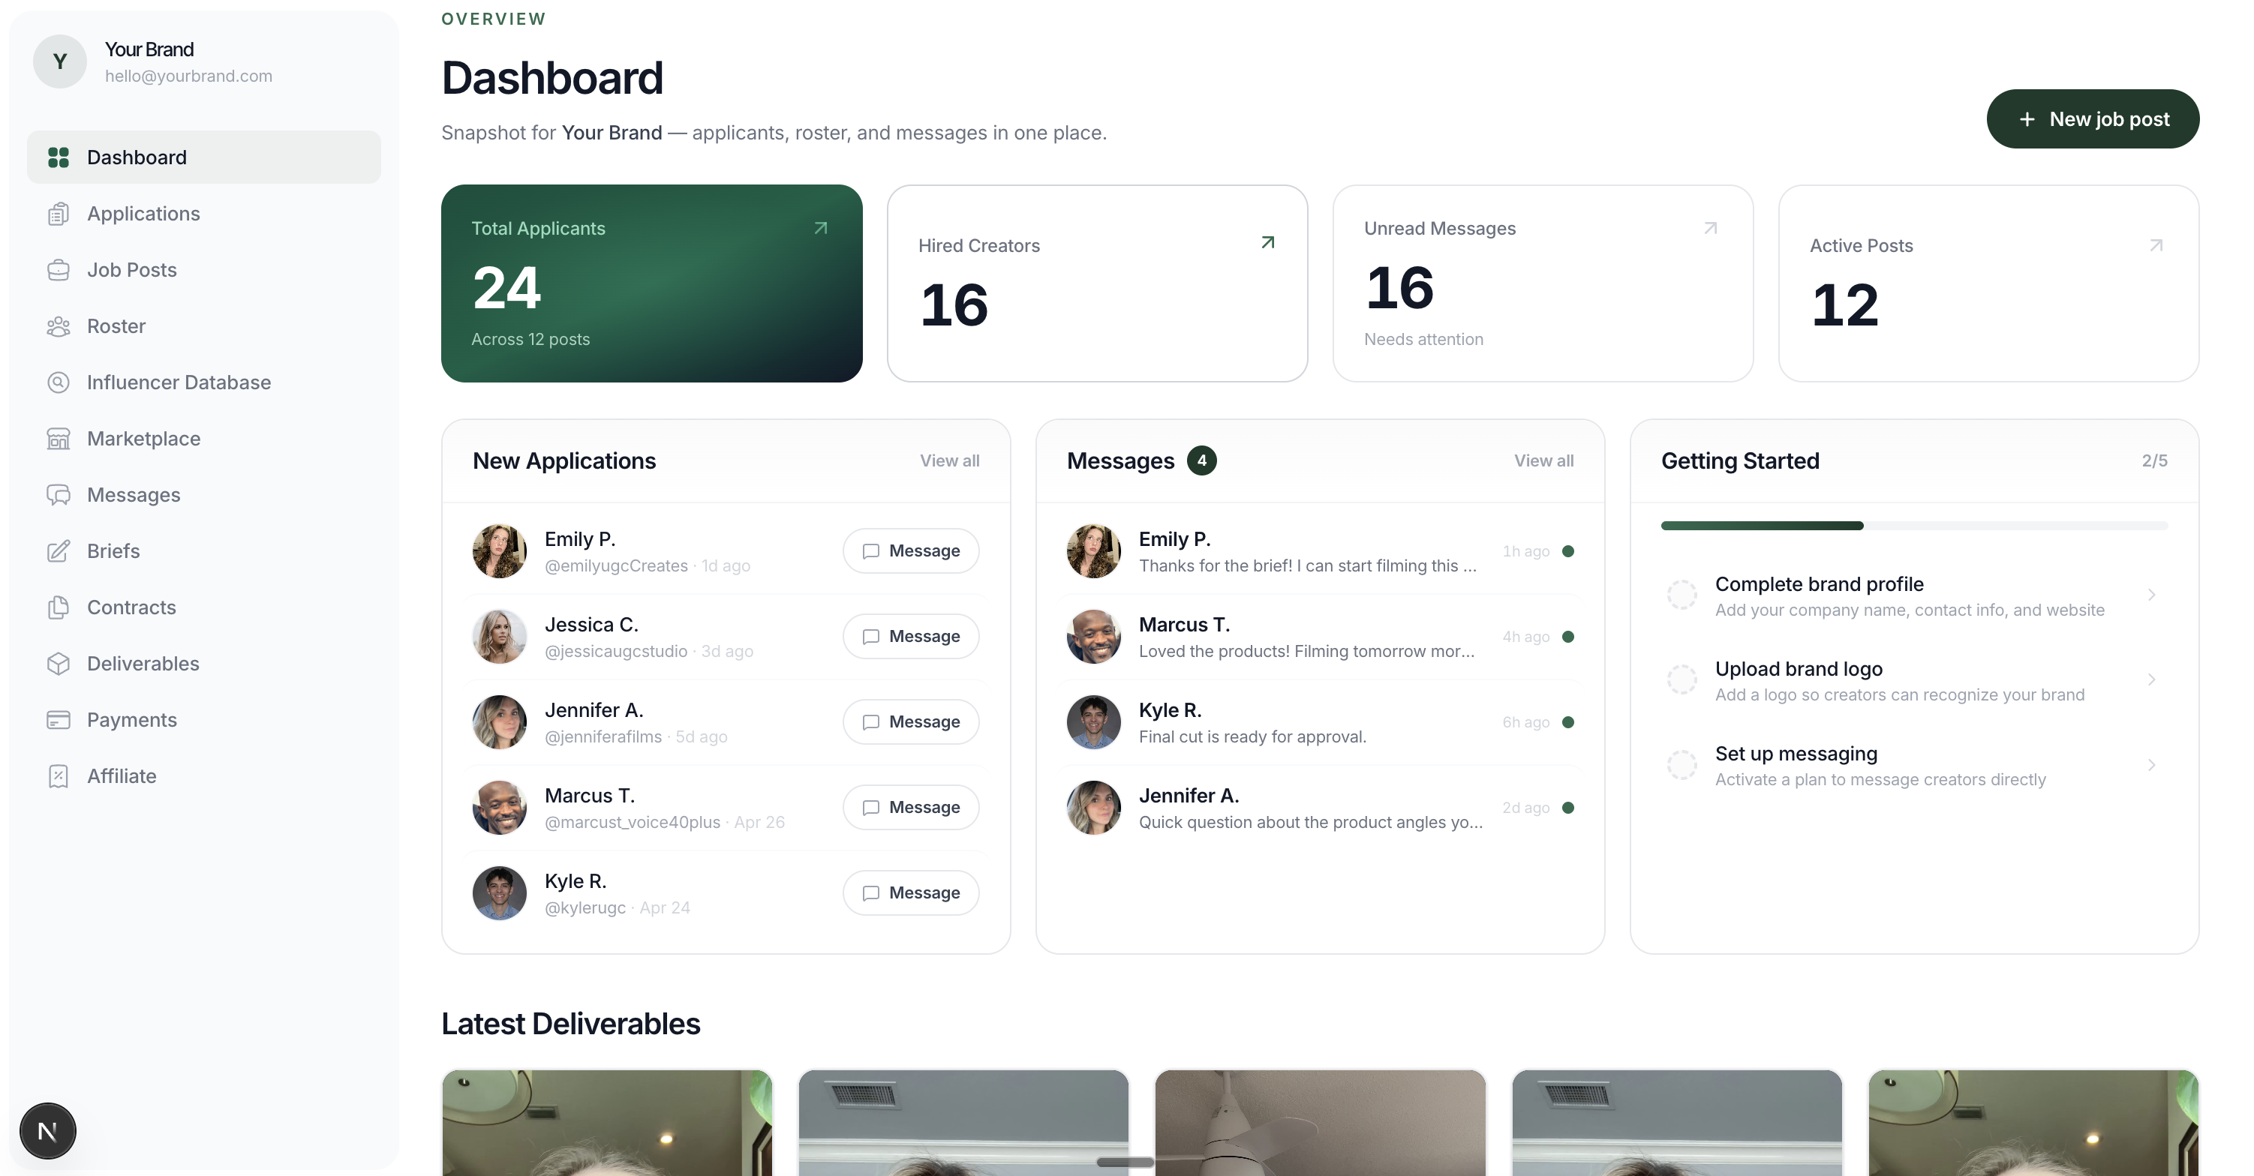Click '@marcust_voice40plus' handle
Image resolution: width=2254 pixels, height=1176 pixels.
633,823
